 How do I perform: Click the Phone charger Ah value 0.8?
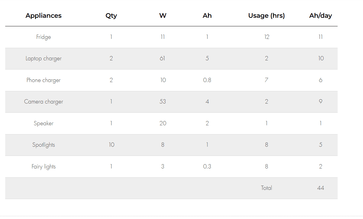(207, 80)
